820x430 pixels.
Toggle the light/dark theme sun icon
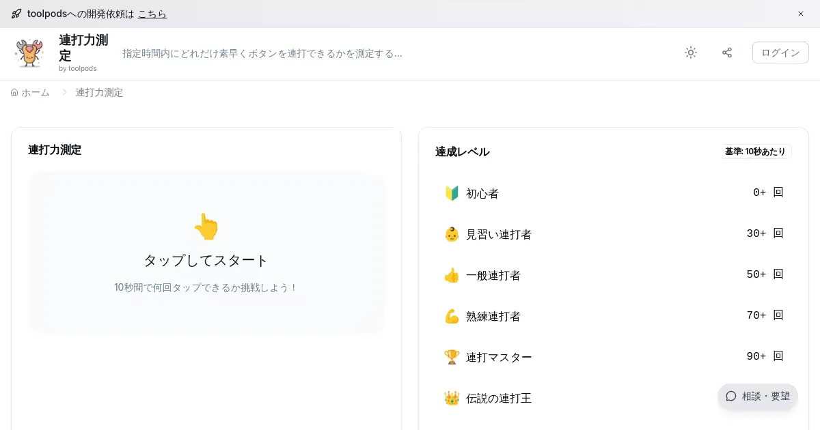click(691, 53)
